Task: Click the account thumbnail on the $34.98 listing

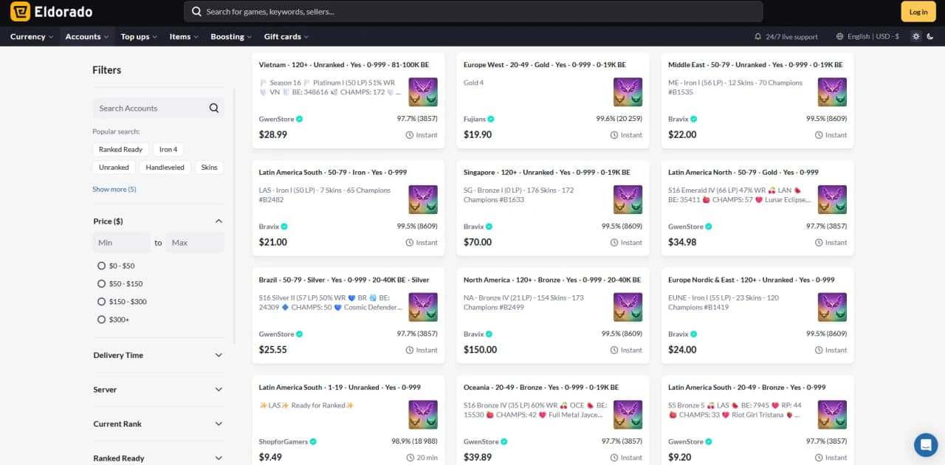Action: (x=832, y=200)
